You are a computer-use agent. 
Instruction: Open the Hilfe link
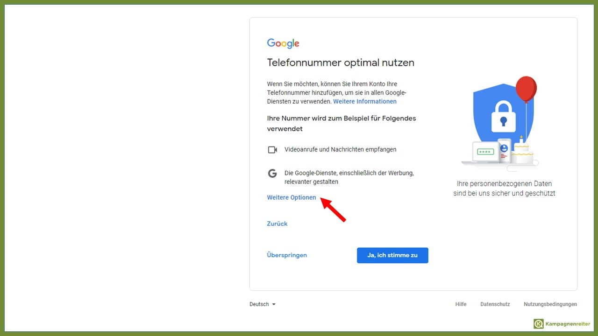(x=461, y=304)
